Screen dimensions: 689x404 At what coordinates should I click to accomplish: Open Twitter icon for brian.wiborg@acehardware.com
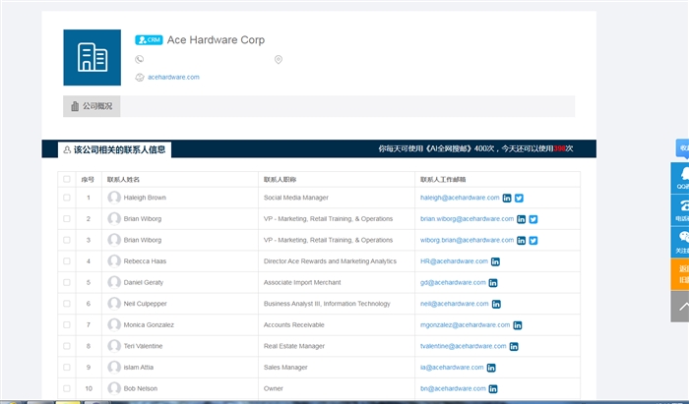click(533, 219)
